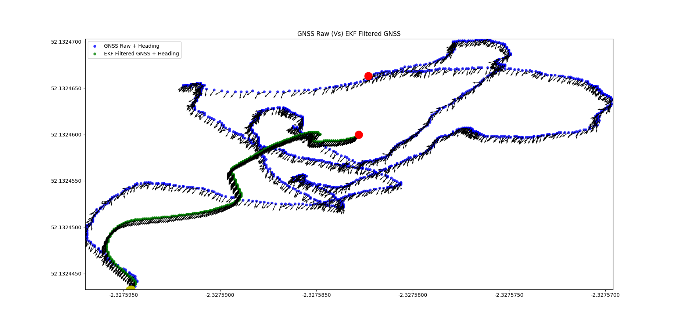Click the red marker ending the green EKF track

(x=359, y=135)
